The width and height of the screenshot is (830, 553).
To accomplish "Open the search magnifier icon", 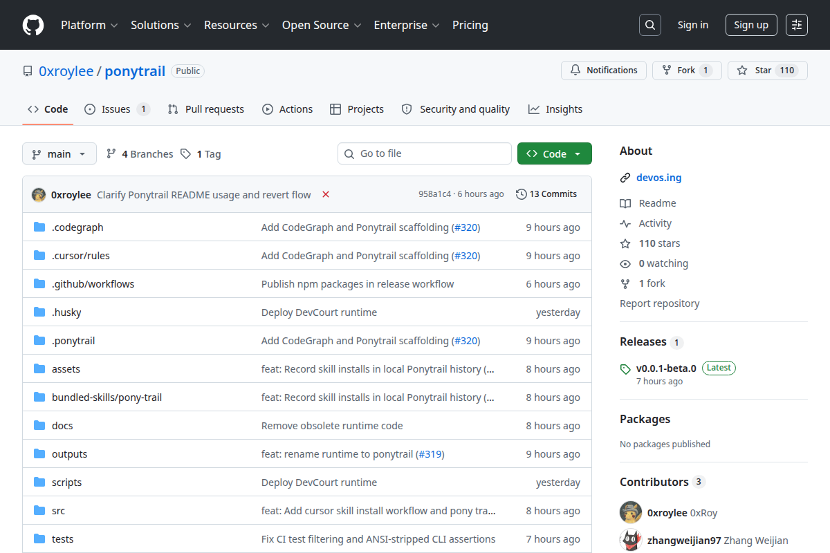I will point(650,25).
